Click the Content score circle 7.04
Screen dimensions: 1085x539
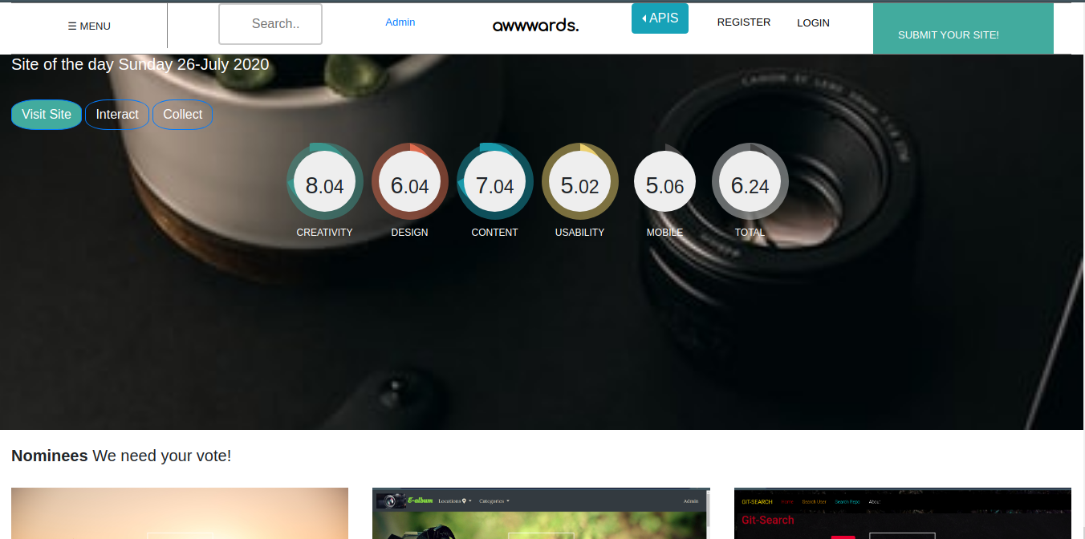click(495, 181)
